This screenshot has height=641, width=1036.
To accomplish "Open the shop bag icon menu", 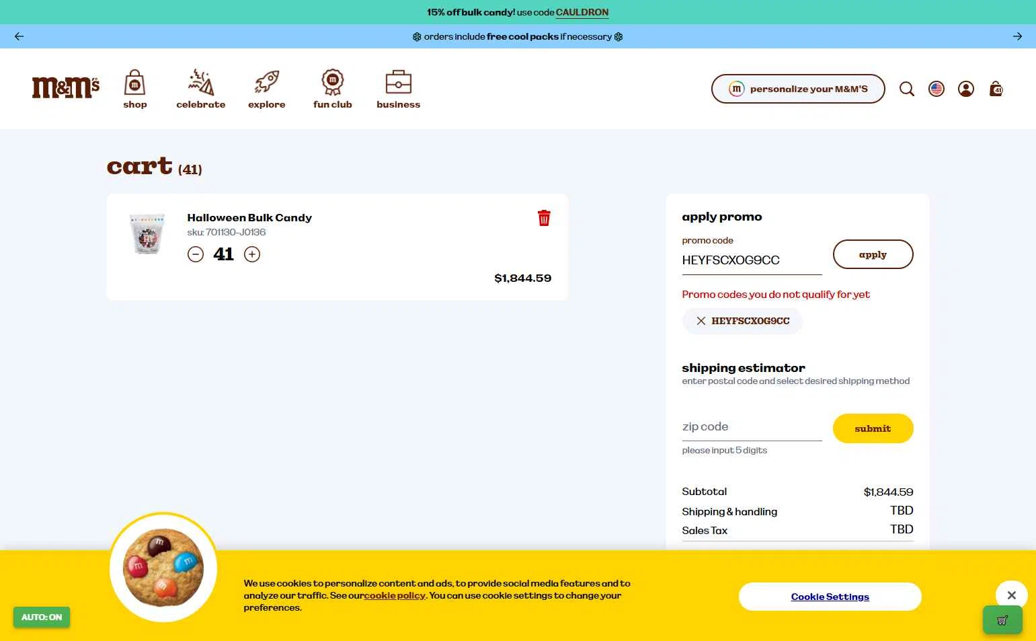I will [x=134, y=89].
